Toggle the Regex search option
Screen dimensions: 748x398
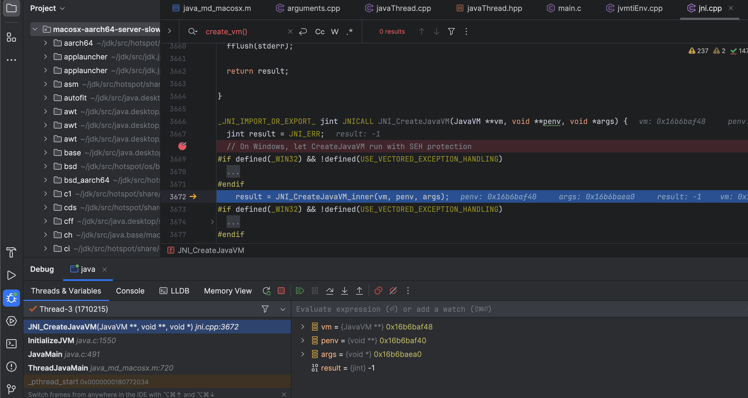coord(350,32)
